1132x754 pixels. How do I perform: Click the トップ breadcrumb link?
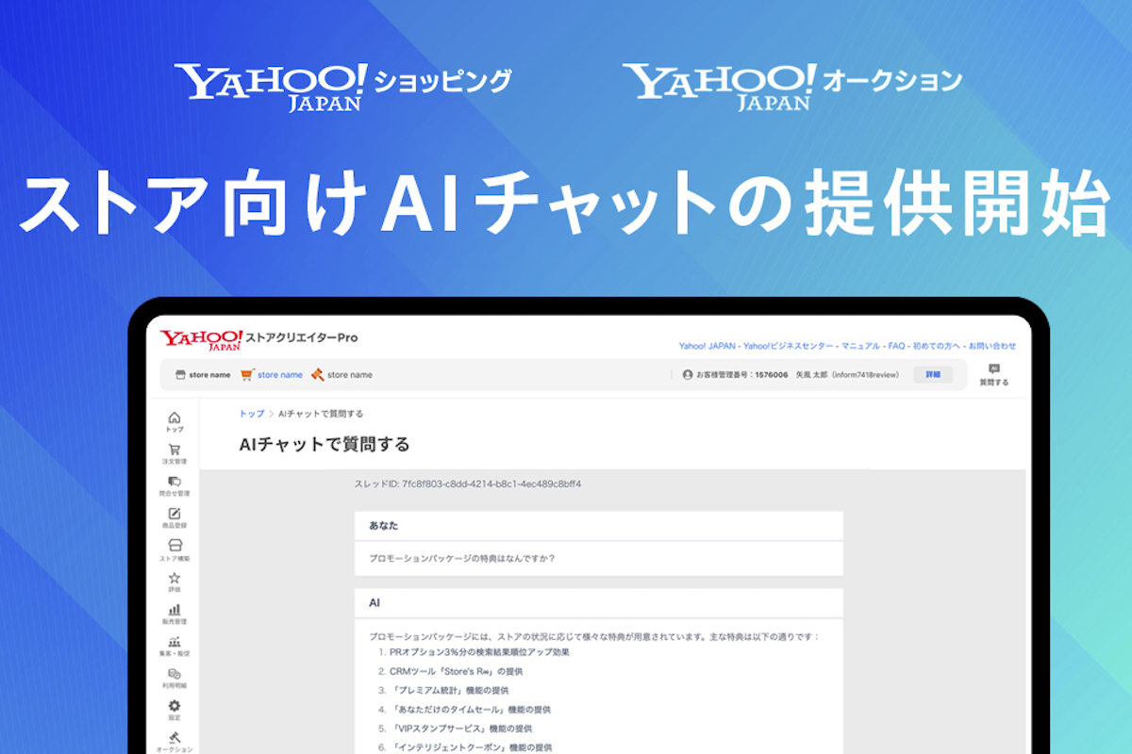click(x=252, y=414)
